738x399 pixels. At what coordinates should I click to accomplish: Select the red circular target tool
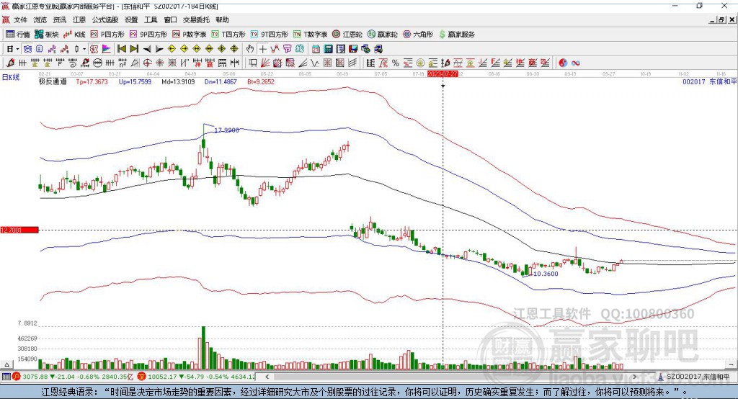[x=147, y=63]
